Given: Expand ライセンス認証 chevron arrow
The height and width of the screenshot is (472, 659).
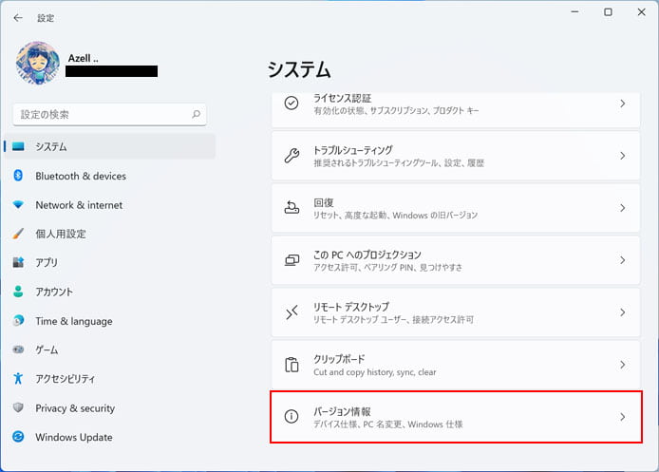Looking at the screenshot, I should 622,104.
